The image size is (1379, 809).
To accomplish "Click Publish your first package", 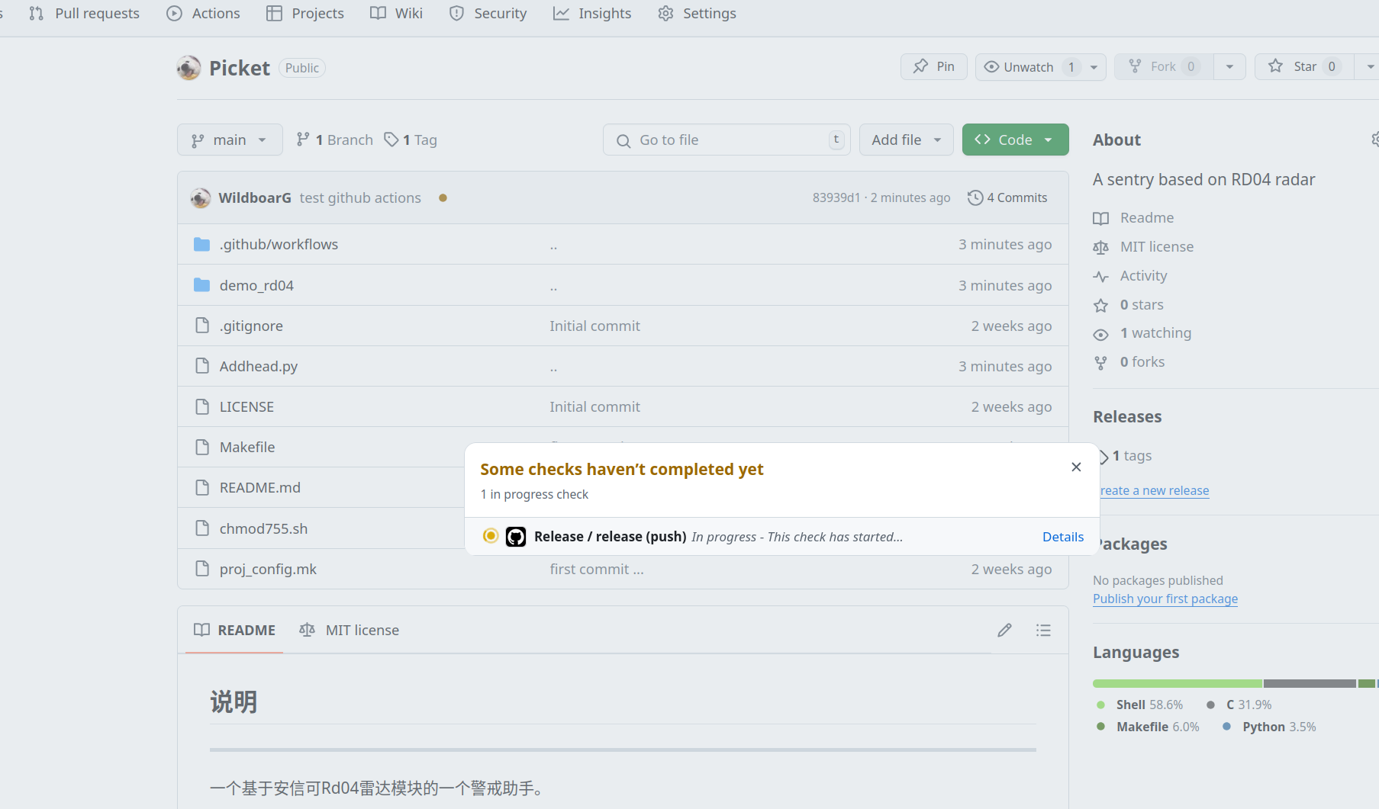I will pyautogui.click(x=1165, y=599).
